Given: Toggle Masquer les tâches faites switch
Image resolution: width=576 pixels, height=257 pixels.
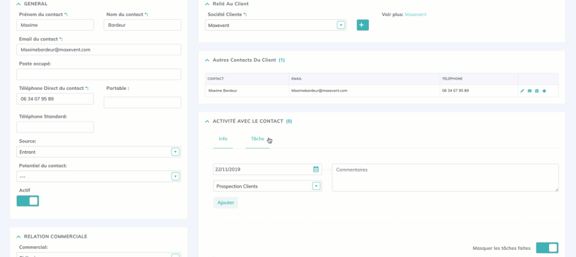Looking at the screenshot, I should pos(547,248).
